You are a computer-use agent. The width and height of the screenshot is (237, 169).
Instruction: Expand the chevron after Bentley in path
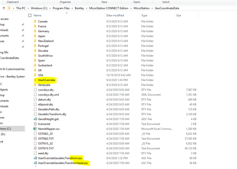pos(87,8)
